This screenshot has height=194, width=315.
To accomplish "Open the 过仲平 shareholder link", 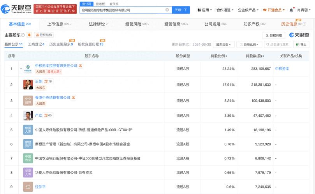I will click(40, 187).
